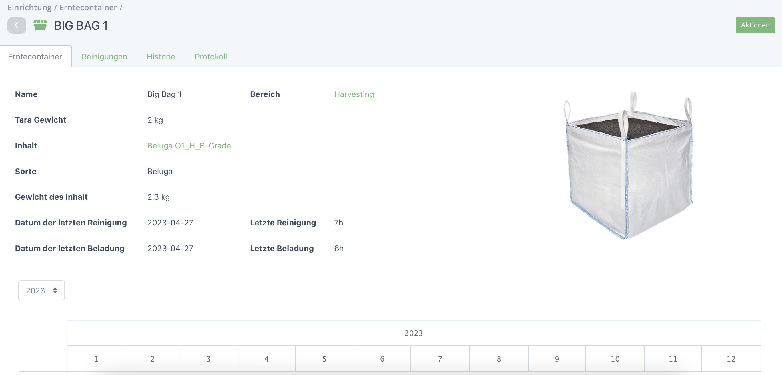Click the 'Datum der letzten Reinigung' label
Screen dimensions: 782x375
[71, 223]
